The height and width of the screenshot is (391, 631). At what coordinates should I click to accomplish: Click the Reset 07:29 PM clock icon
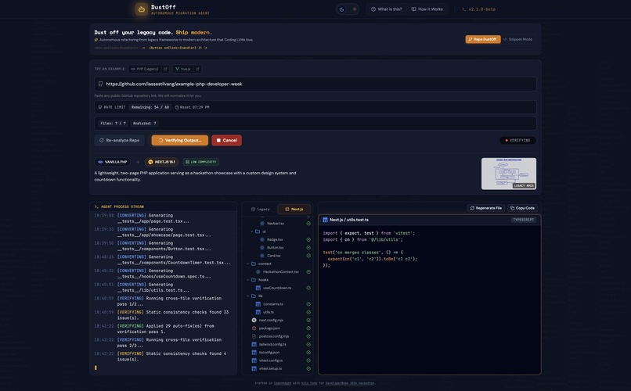tap(177, 107)
